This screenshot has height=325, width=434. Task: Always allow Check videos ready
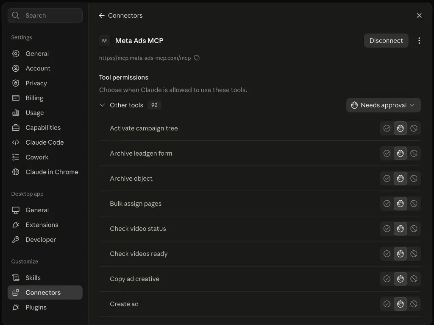[387, 254]
